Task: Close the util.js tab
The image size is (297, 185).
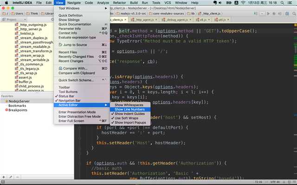Action: (x=228, y=19)
